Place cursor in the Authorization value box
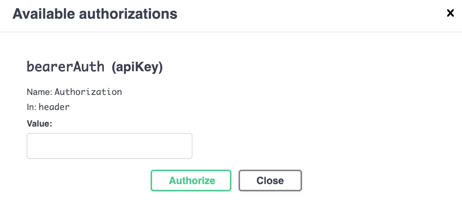This screenshot has width=462, height=215. (109, 146)
